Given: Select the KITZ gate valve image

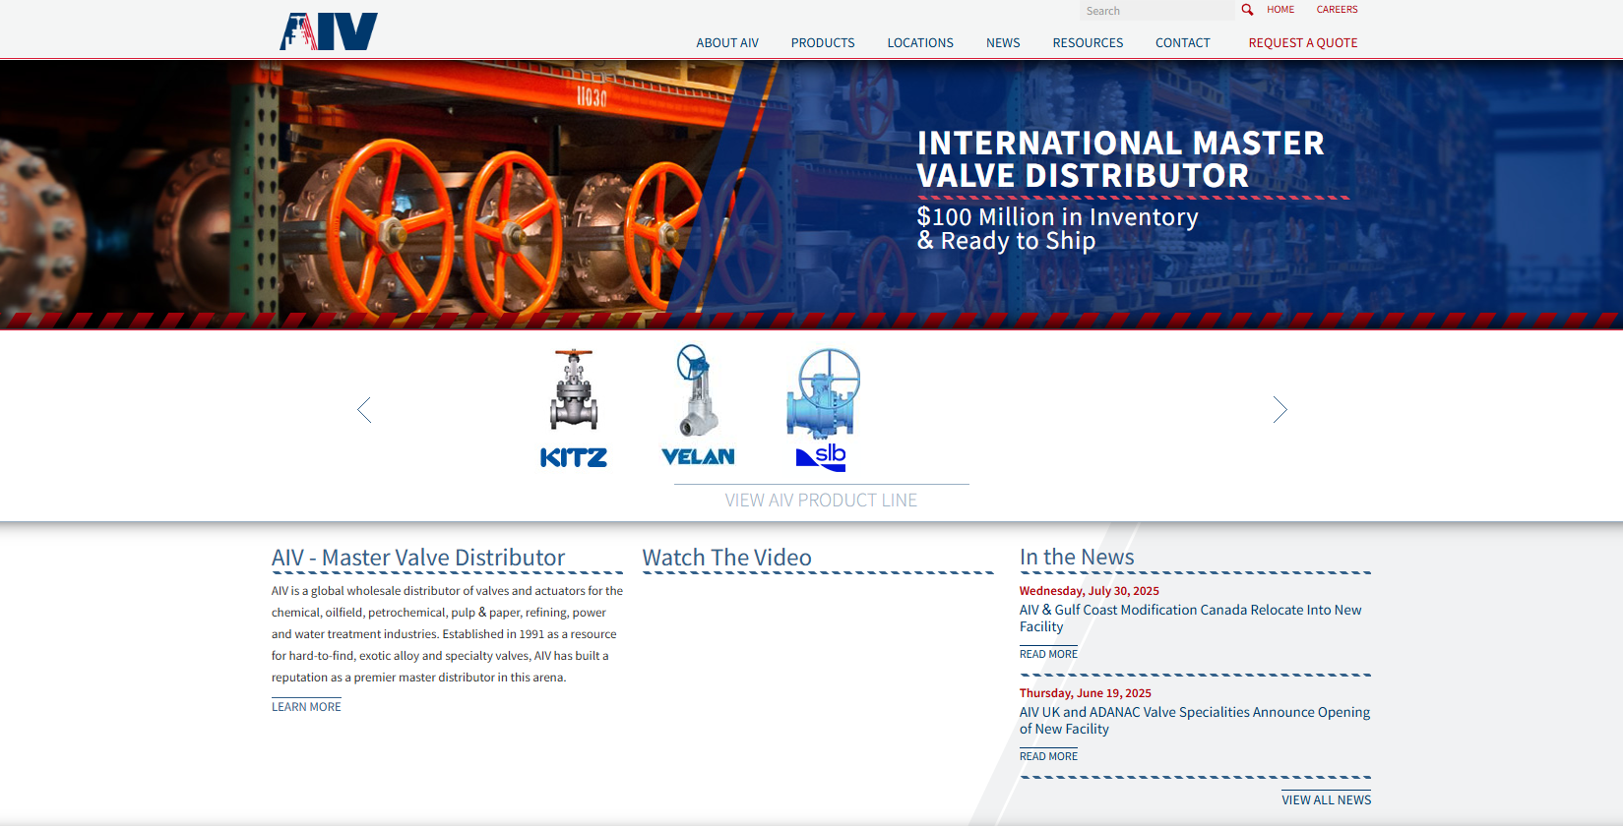Looking at the screenshot, I should point(574,390).
